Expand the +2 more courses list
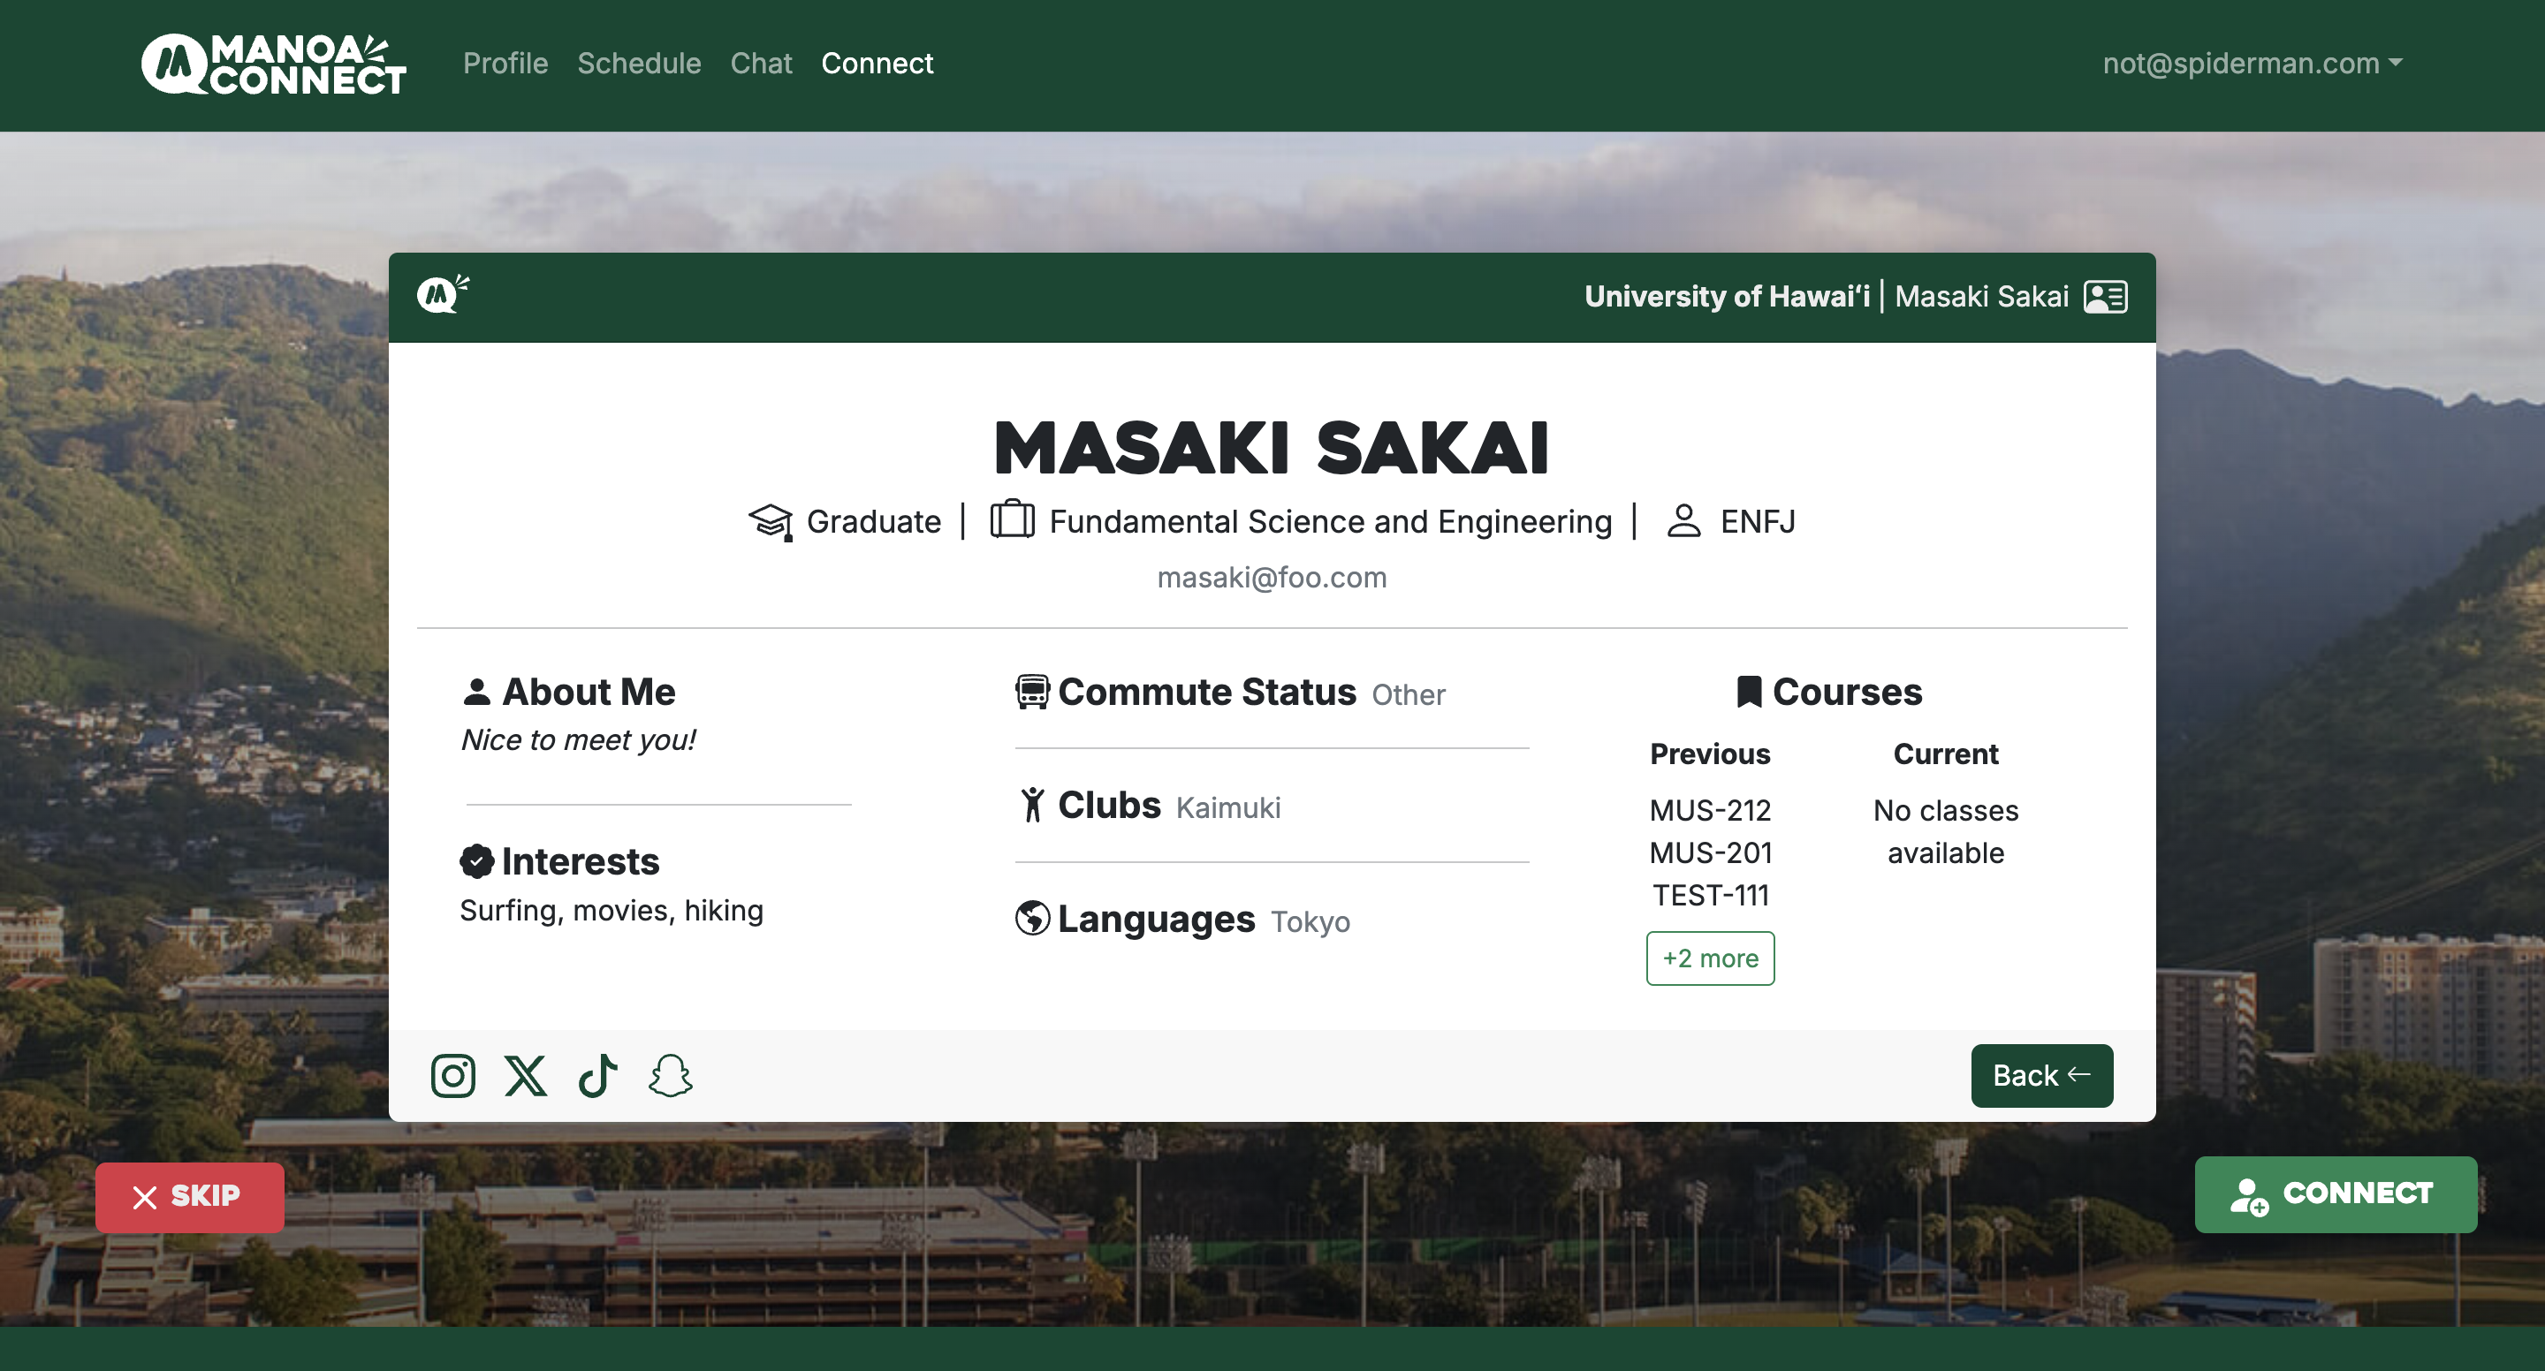Screen dimensions: 2545x1371 (1709, 958)
